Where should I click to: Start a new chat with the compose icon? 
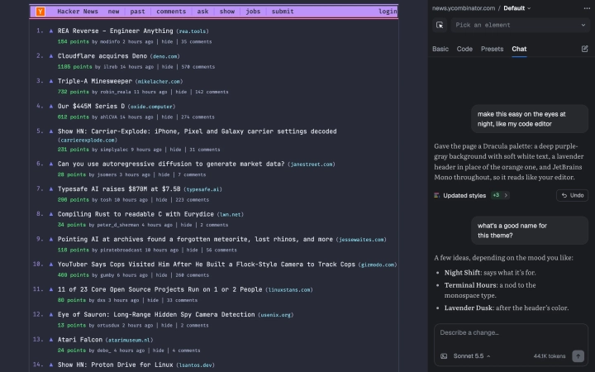pyautogui.click(x=584, y=49)
